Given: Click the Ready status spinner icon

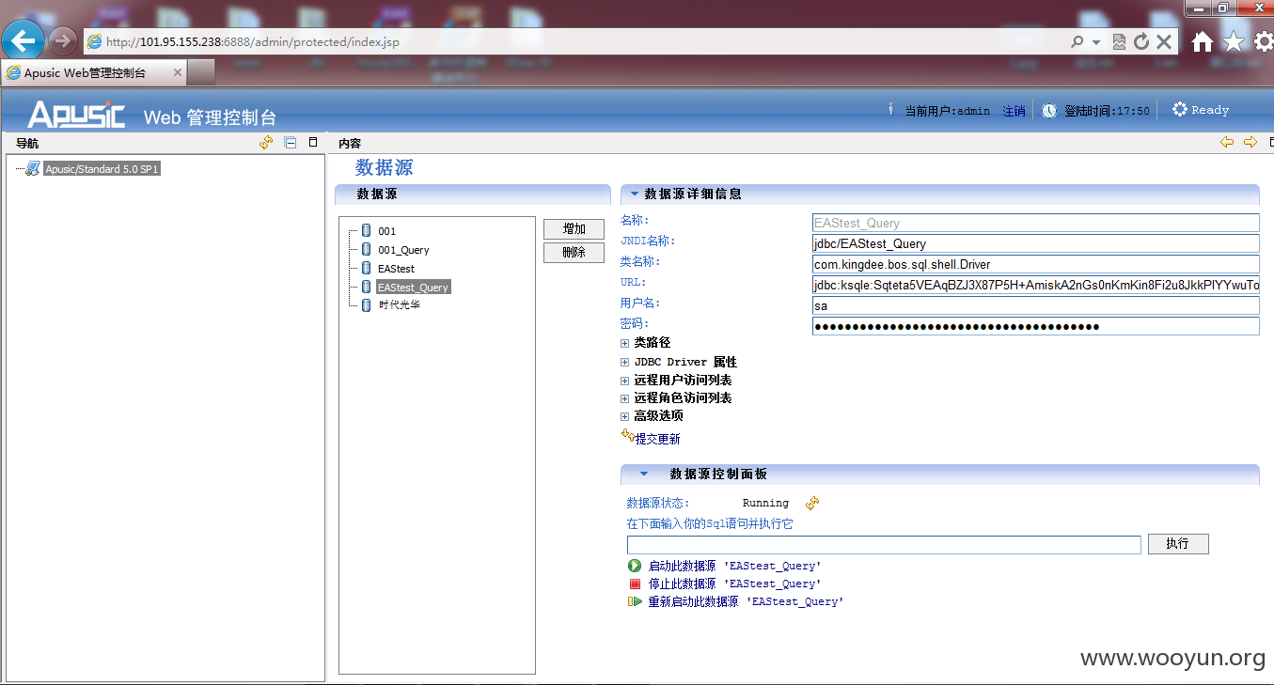Looking at the screenshot, I should [1180, 110].
